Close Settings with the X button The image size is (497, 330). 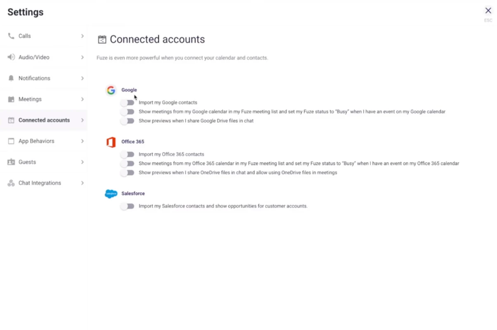click(x=488, y=11)
